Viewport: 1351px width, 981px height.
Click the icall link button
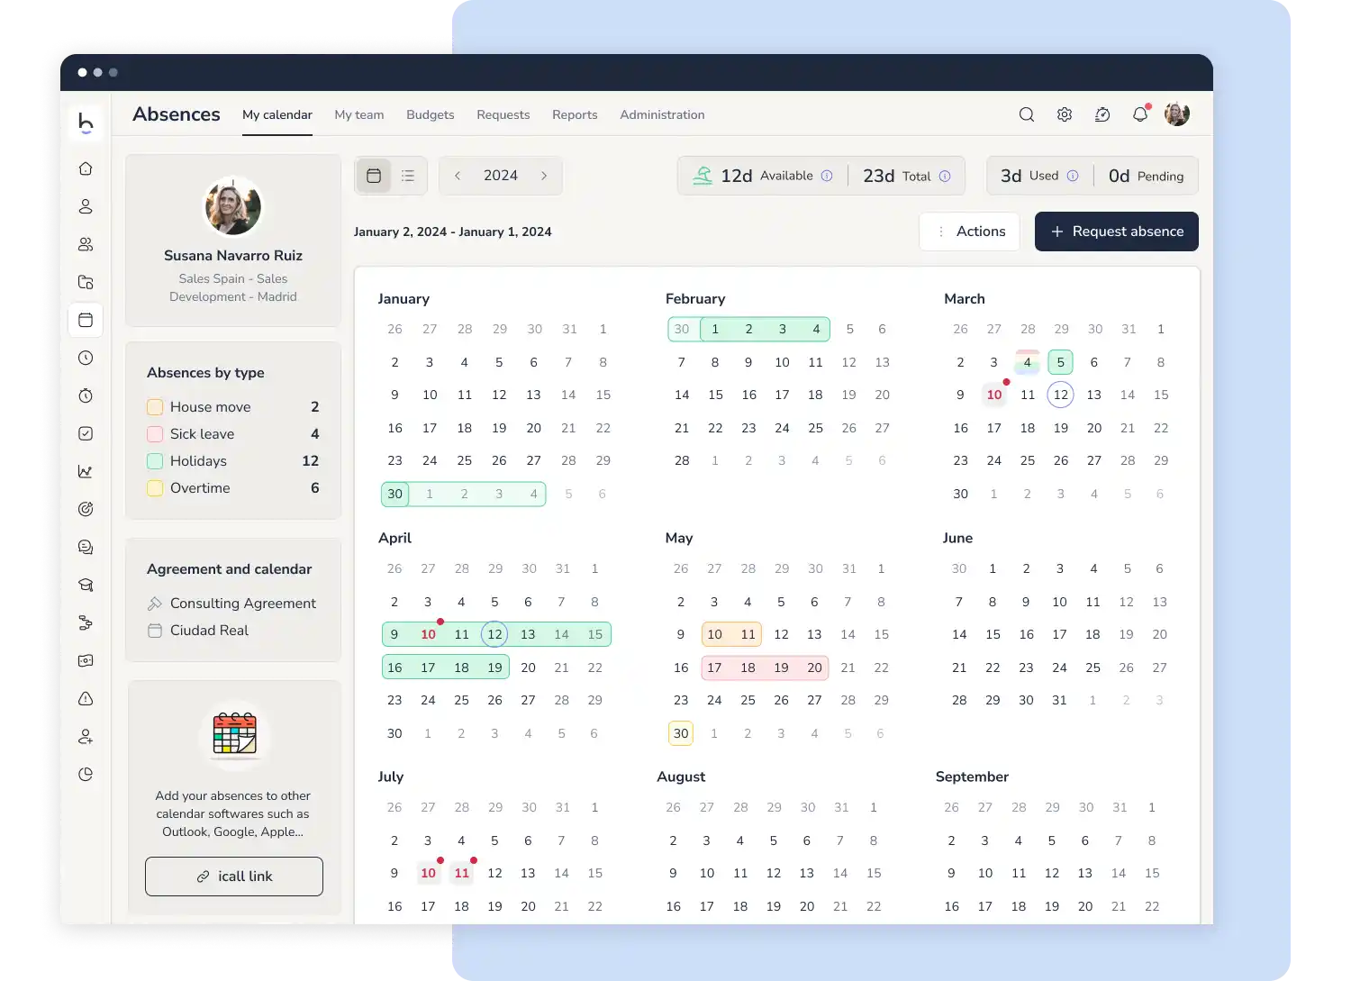click(x=234, y=877)
